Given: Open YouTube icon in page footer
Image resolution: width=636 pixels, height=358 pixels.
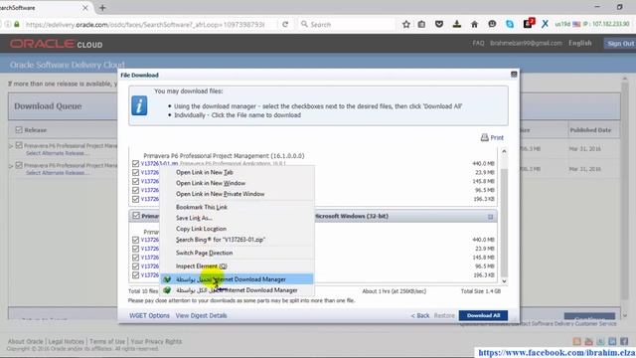Looking at the screenshot, I should [x=588, y=341].
